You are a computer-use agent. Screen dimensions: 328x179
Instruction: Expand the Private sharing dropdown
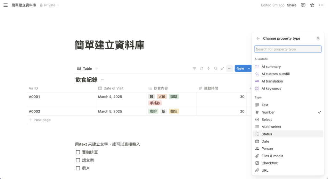[50, 5]
